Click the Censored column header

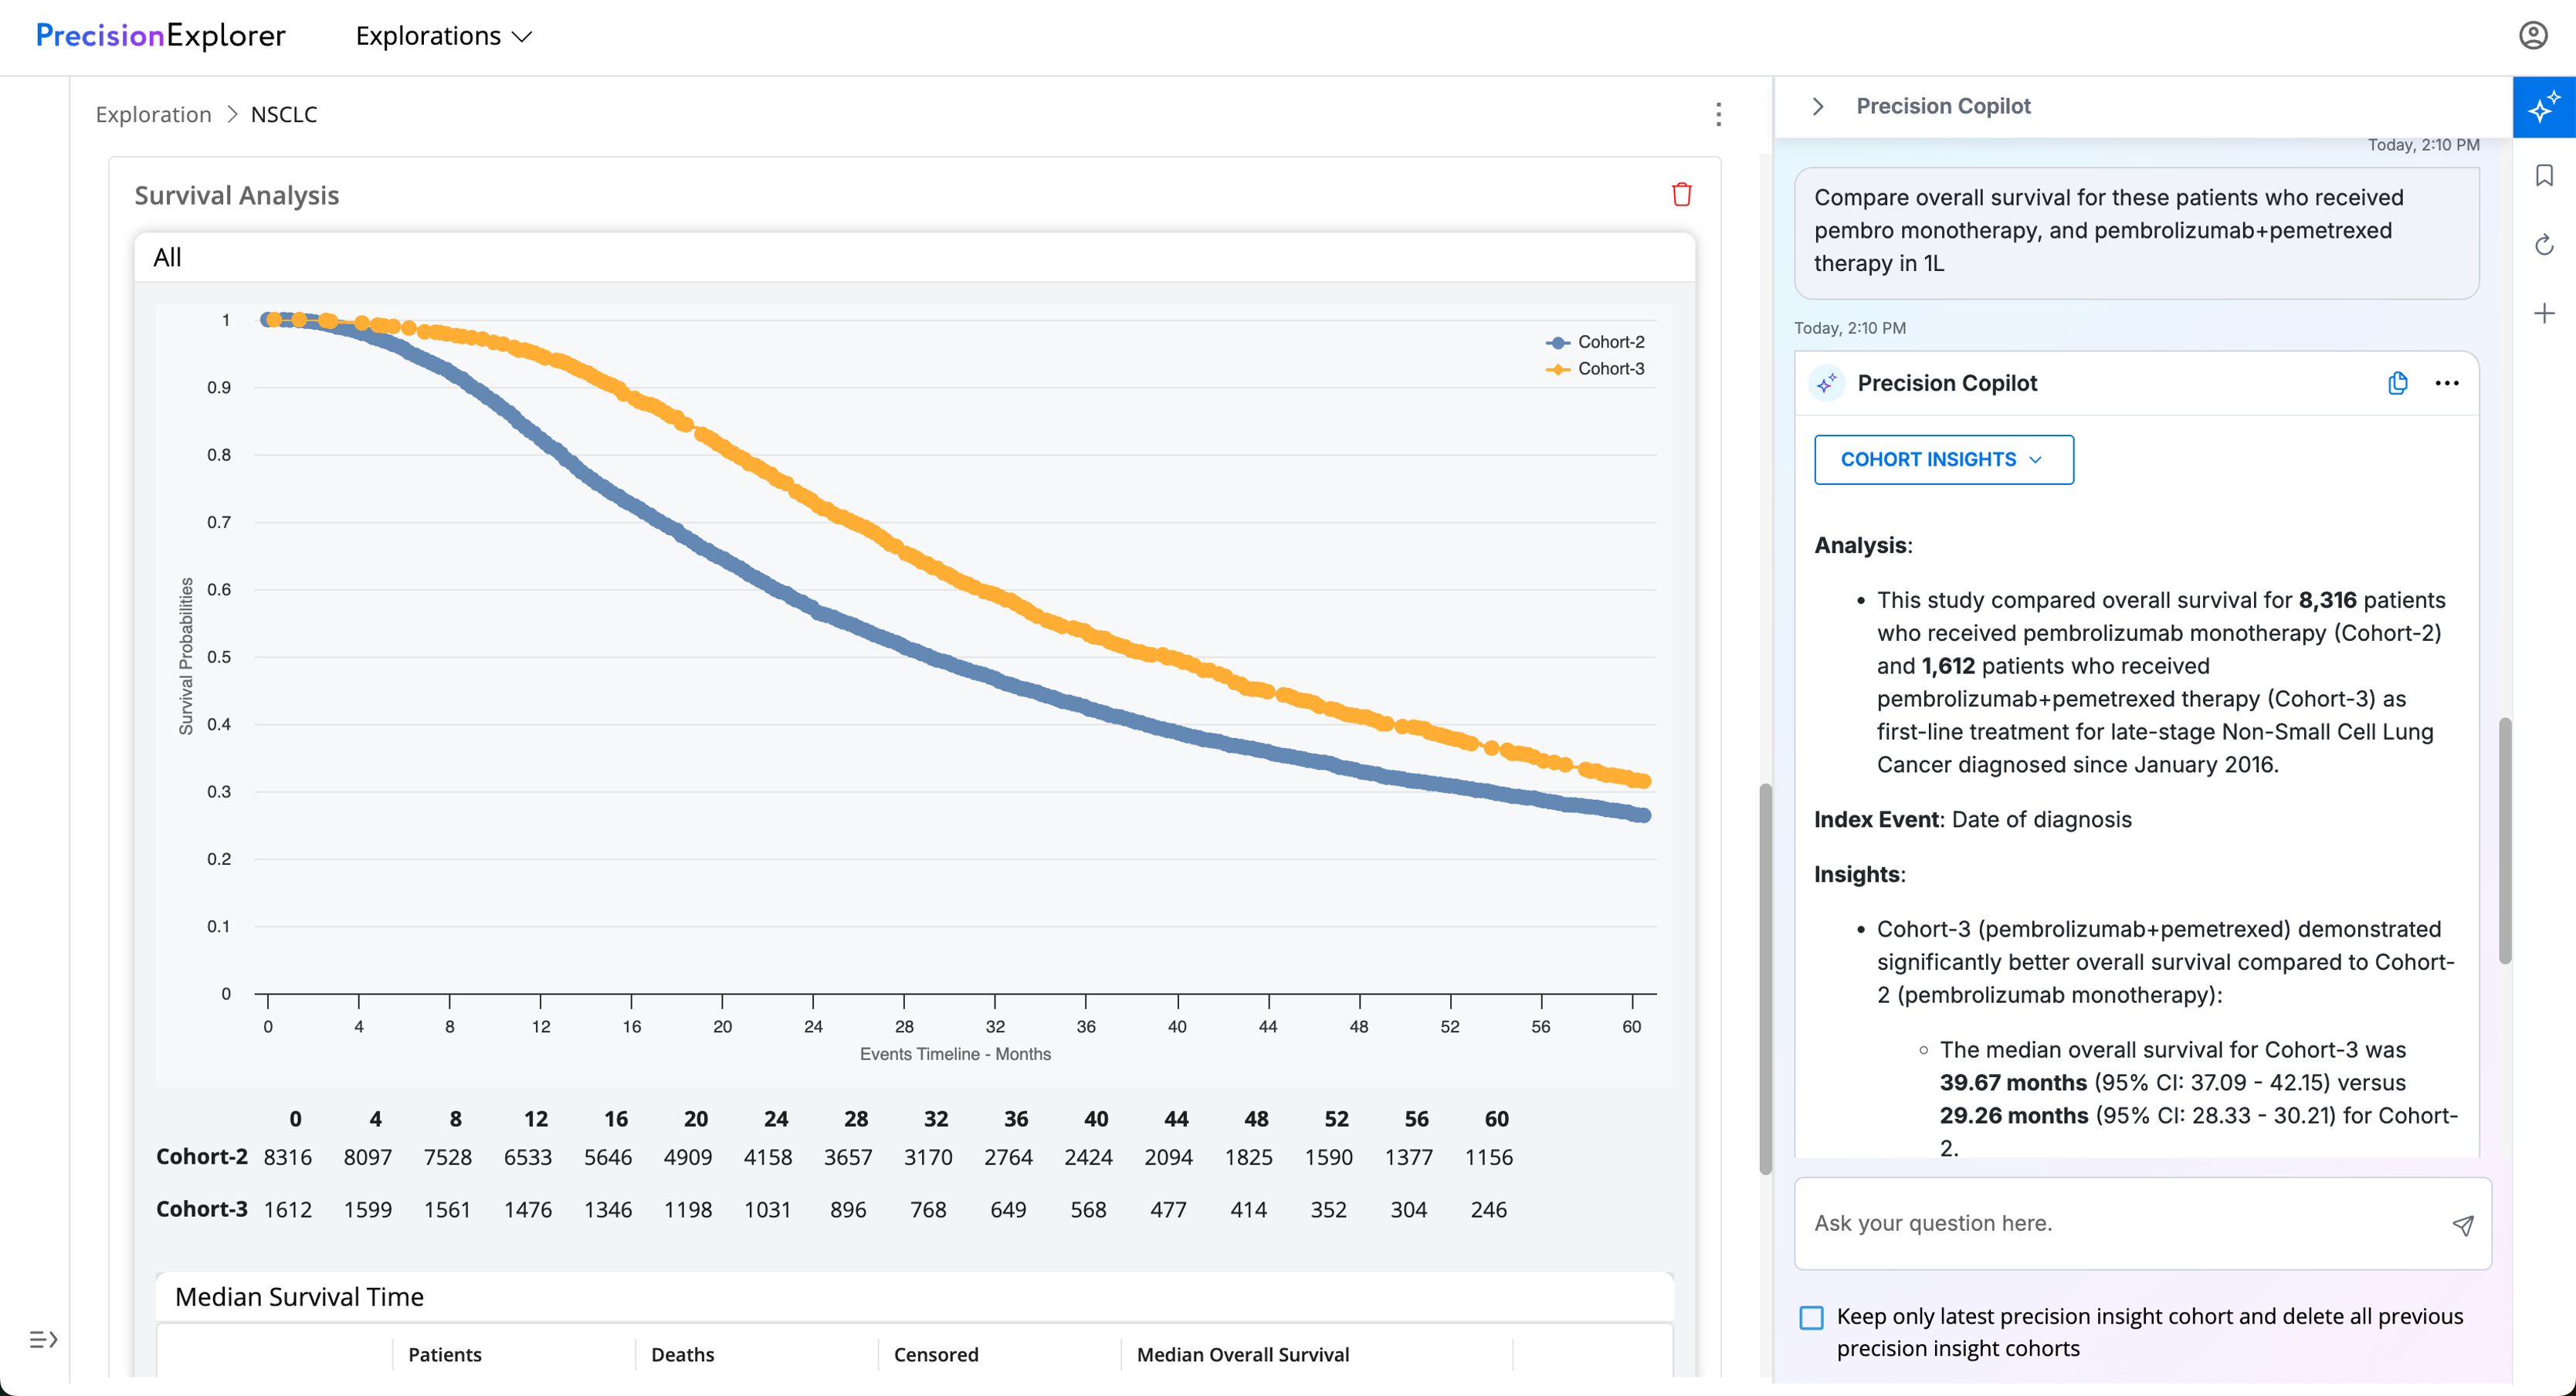(936, 1355)
